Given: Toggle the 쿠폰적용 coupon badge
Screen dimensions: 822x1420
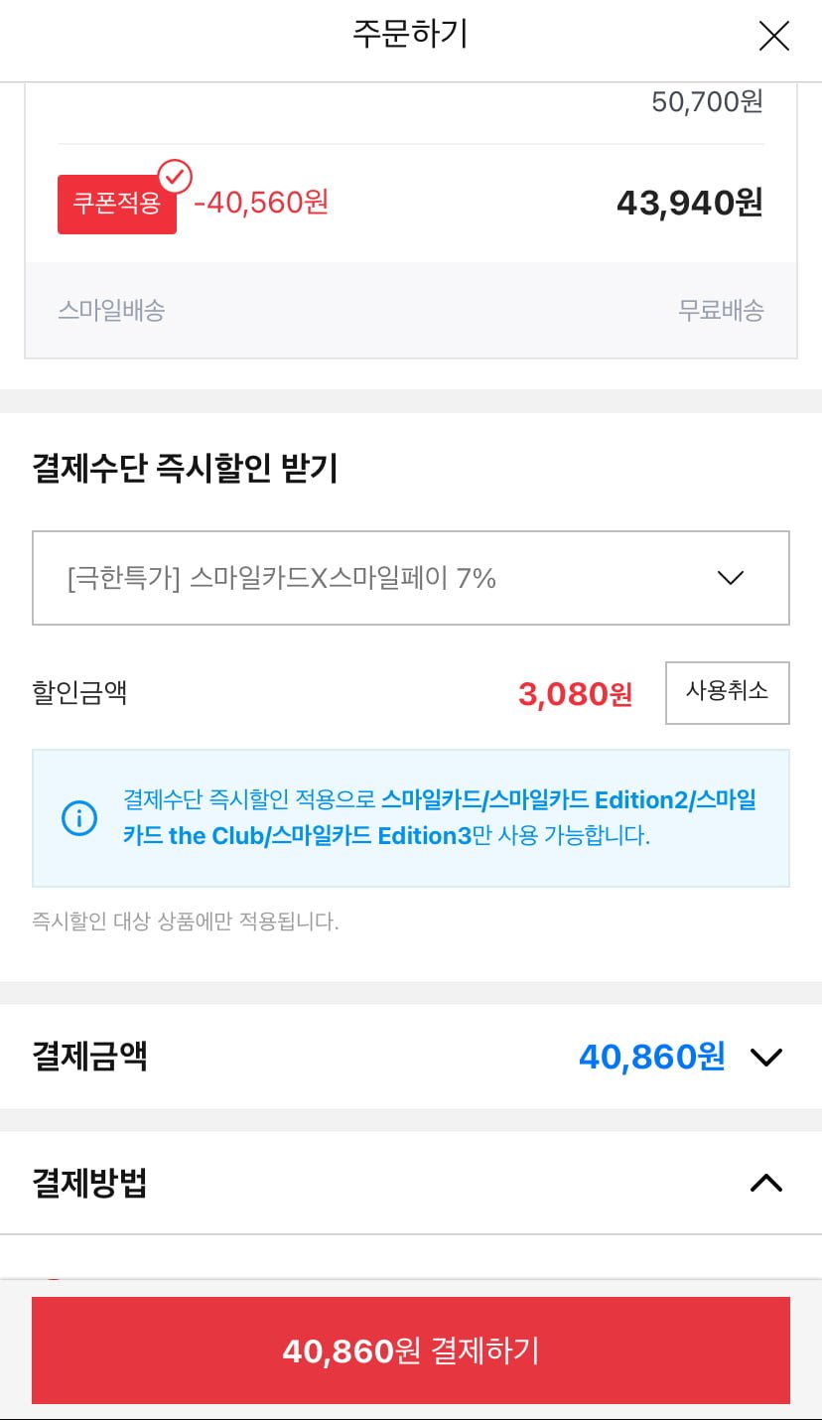Looking at the screenshot, I should tap(116, 202).
